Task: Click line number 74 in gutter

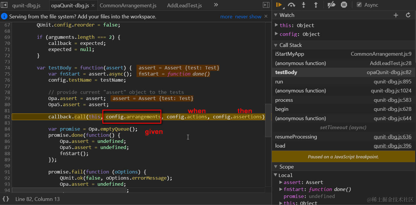Action: (x=7, y=68)
